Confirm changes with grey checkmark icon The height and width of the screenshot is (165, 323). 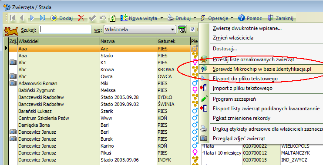point(92,18)
